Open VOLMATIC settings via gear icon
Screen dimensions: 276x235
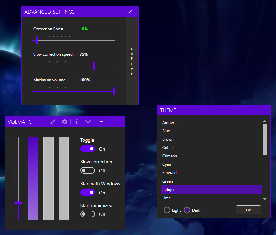[65, 122]
